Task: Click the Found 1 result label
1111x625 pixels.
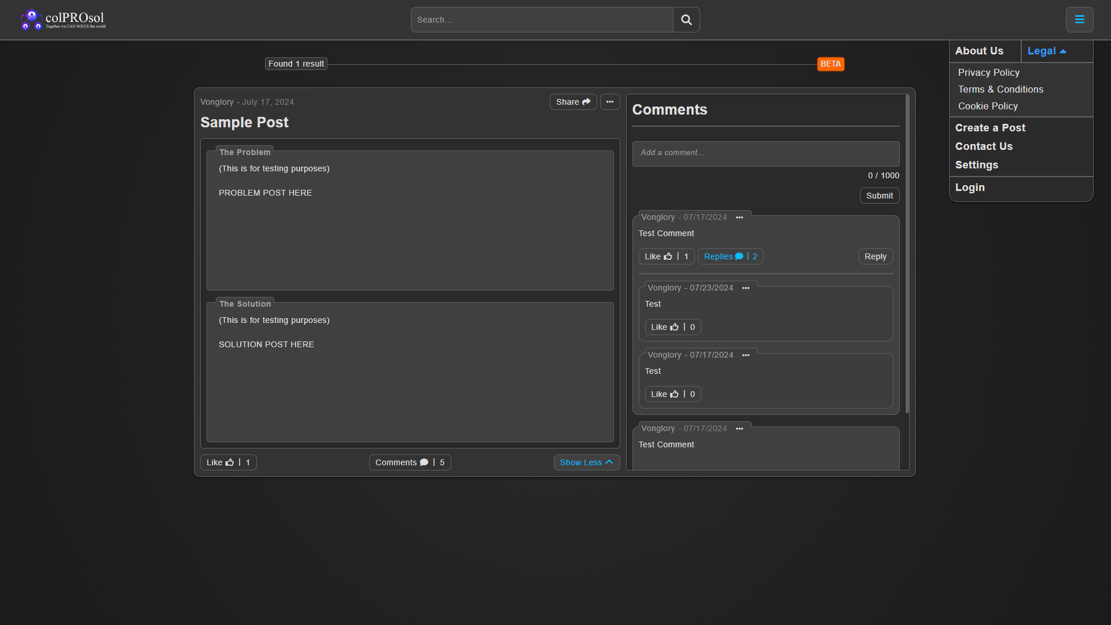Action: (296, 64)
